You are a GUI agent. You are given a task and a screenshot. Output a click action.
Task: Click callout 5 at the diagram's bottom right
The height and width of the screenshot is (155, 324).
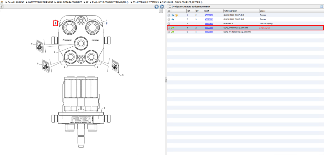[x=123, y=75]
